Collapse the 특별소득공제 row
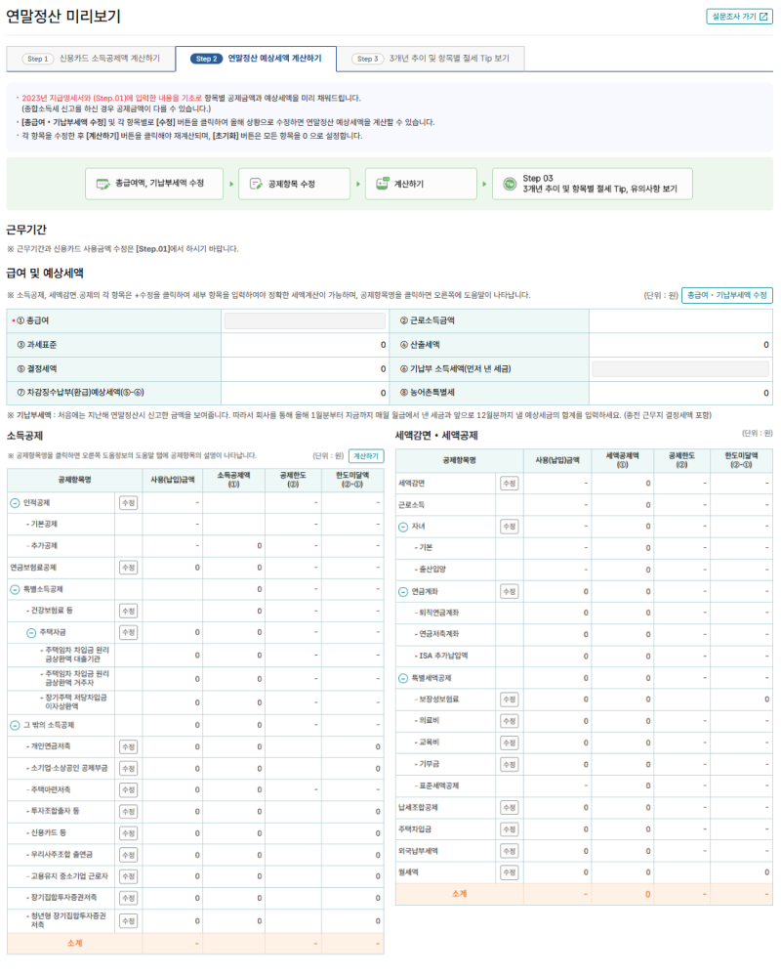 point(15,589)
